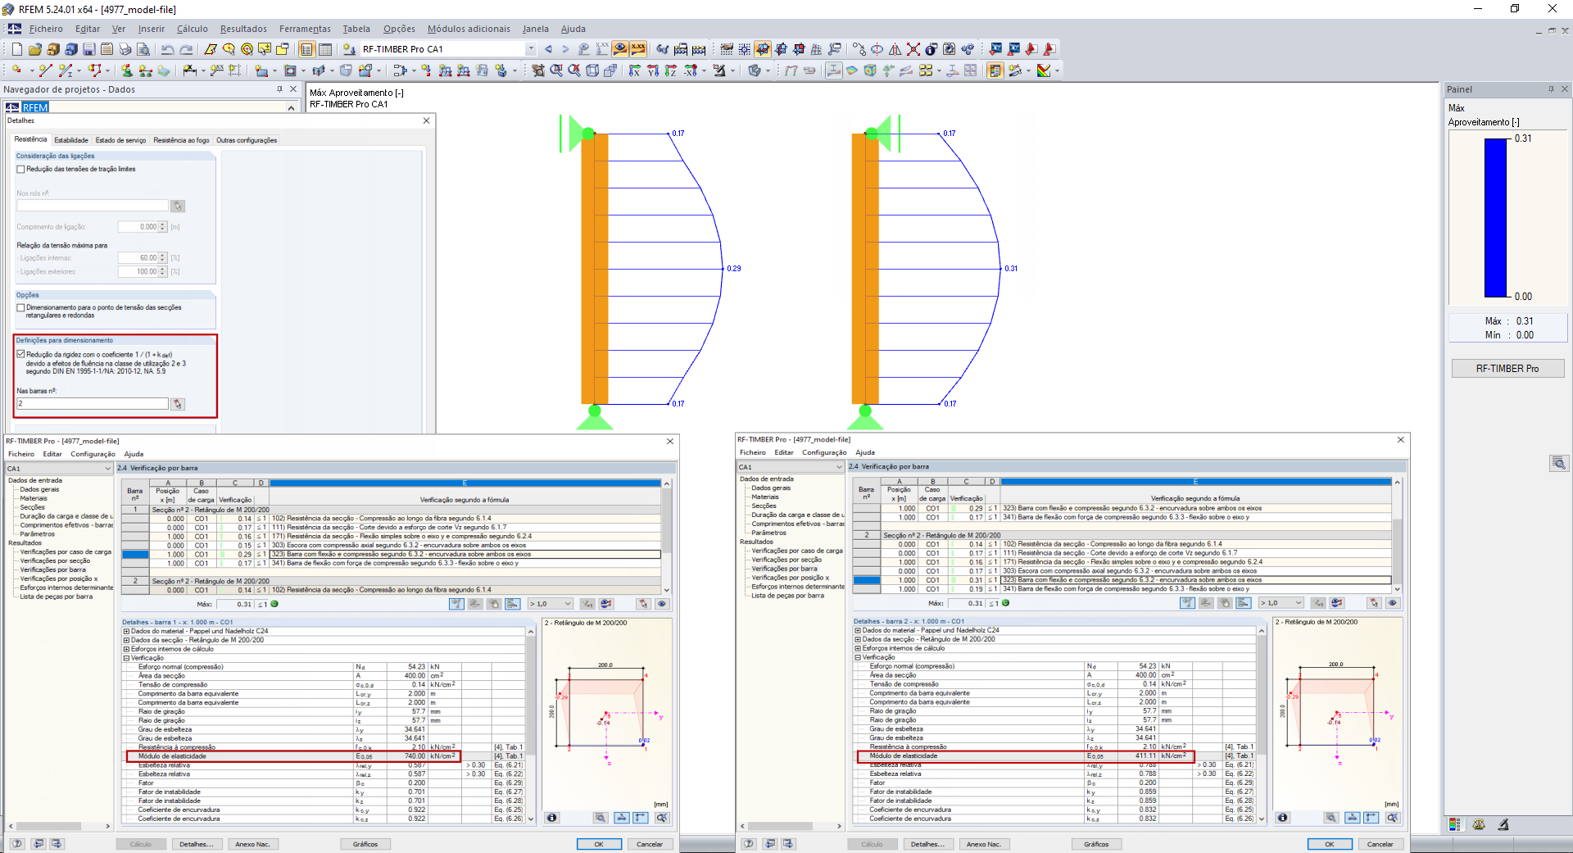Open Detalhes... in the left RF-TIMBER window

(x=197, y=844)
